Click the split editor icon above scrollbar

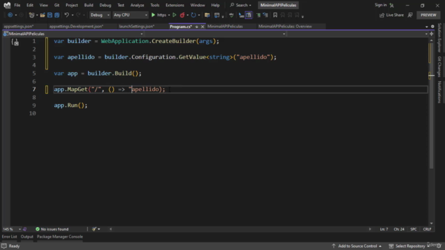(431, 34)
